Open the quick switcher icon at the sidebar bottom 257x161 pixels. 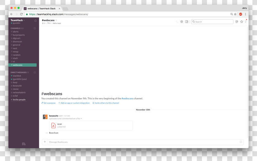click(24, 144)
